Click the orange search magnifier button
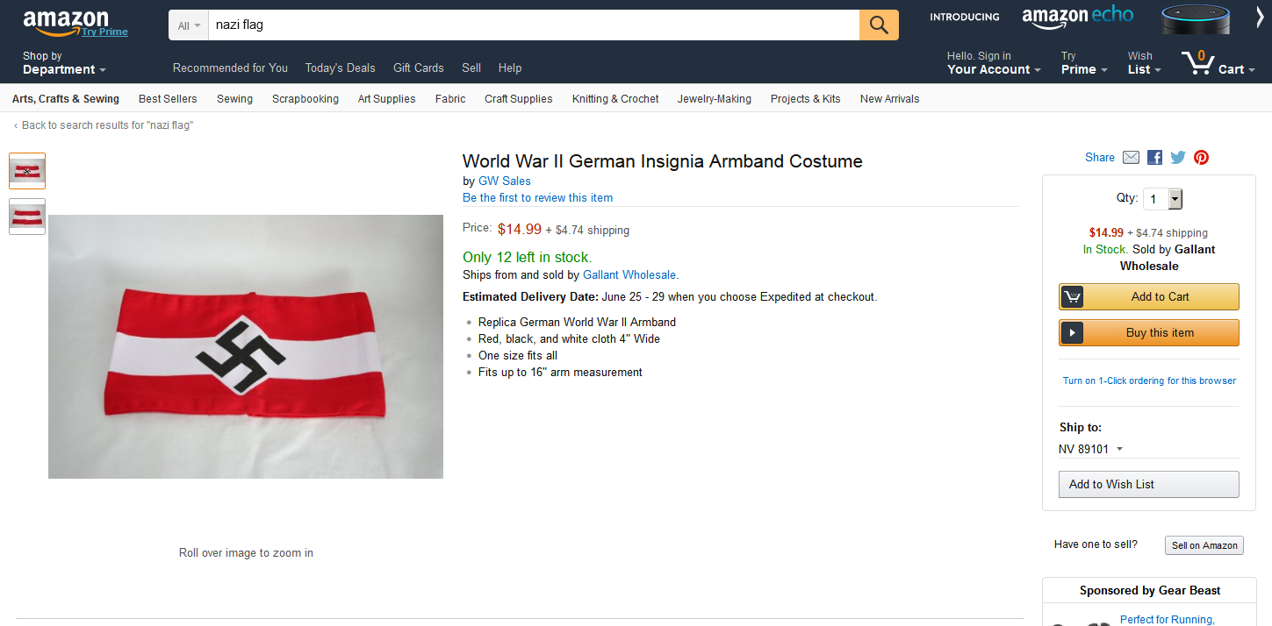Viewport: 1272px width, 626px height. pos(879,25)
